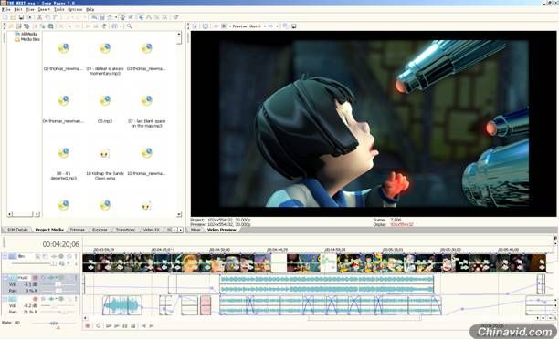This screenshot has width=559, height=339.
Task: Create a new project from the toolbar
Action: pyautogui.click(x=5, y=17)
